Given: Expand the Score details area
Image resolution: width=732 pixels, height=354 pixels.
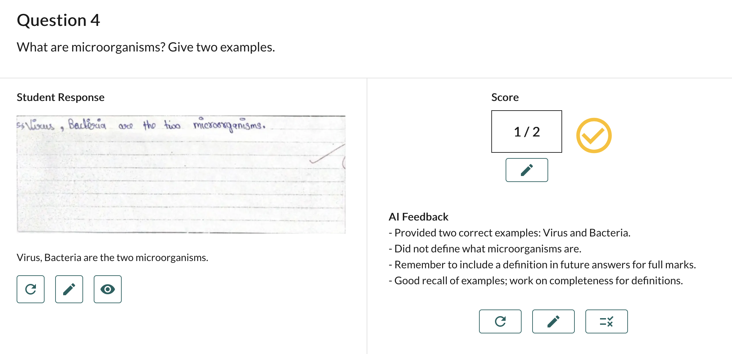Looking at the screenshot, I should (x=505, y=97).
